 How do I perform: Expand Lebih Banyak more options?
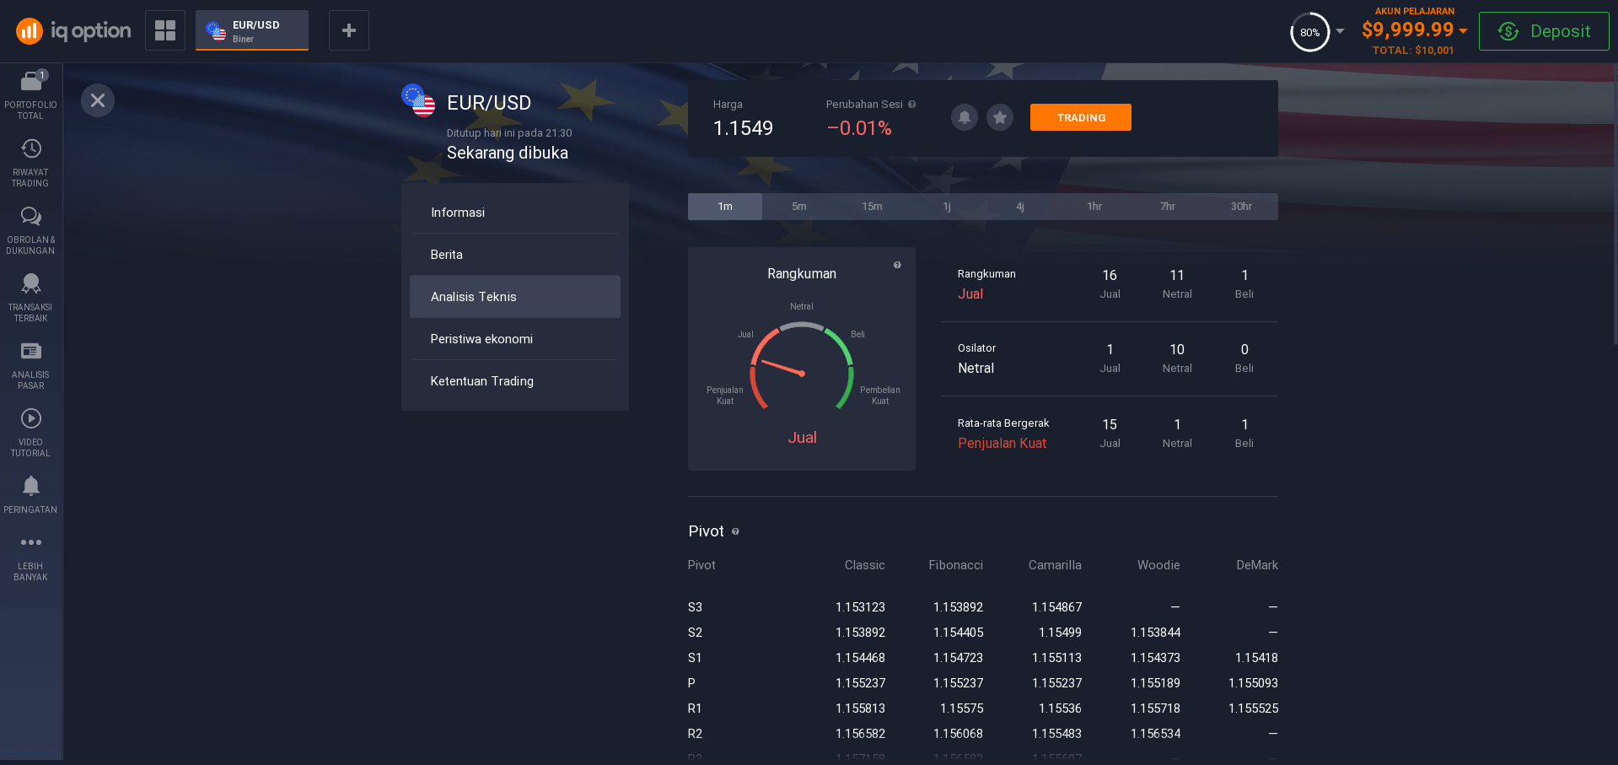[x=30, y=543]
